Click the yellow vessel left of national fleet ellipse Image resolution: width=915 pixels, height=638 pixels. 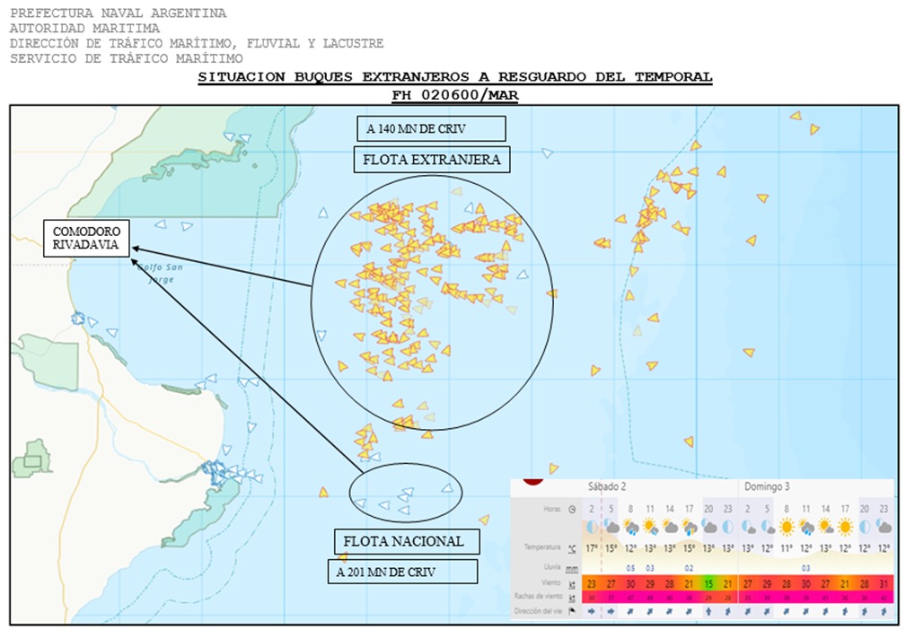pos(323,492)
